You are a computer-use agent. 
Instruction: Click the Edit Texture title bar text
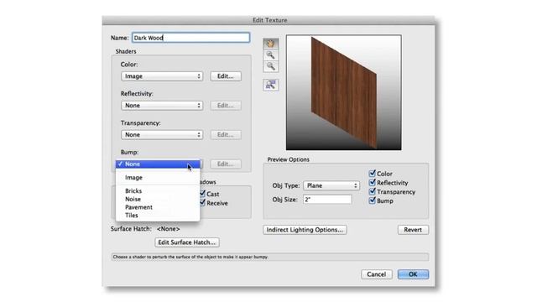(x=270, y=20)
